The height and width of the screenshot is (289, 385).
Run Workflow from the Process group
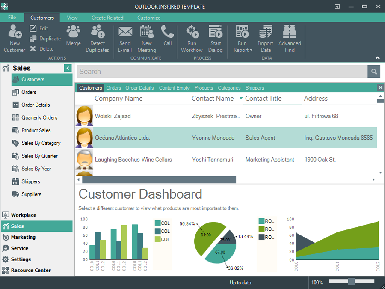[192, 32]
